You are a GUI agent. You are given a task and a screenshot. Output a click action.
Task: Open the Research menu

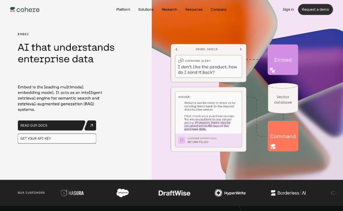click(169, 9)
